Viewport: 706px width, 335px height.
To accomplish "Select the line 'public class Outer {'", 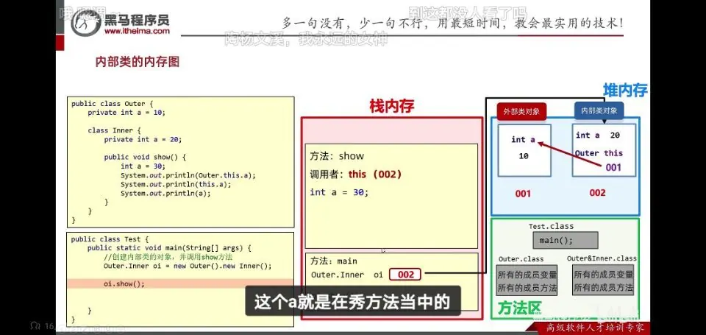I will (112, 104).
